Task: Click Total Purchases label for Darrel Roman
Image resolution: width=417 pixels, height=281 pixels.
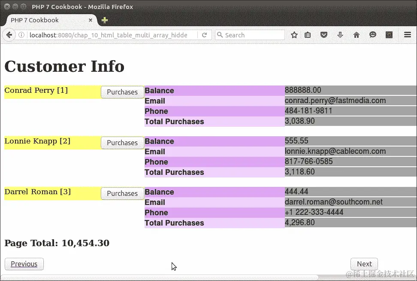Action: 174,223
